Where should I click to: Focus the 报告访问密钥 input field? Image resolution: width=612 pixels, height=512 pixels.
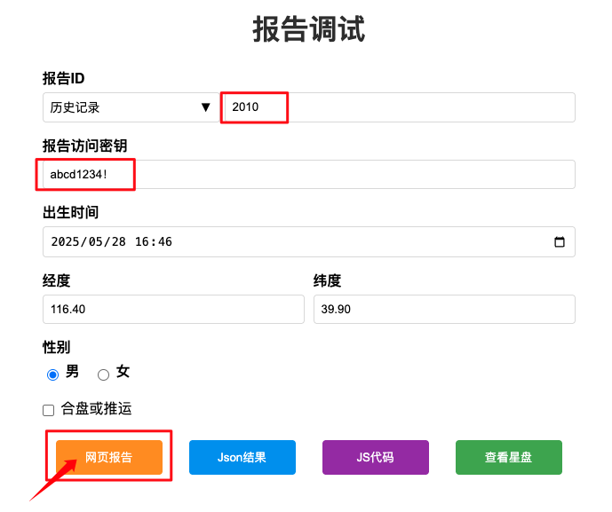pos(308,175)
